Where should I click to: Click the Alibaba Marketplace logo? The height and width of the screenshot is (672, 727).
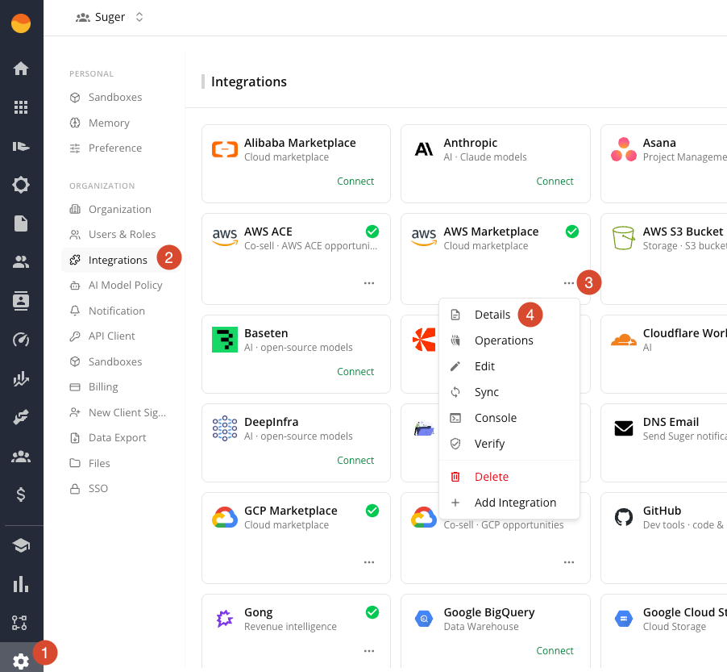225,149
